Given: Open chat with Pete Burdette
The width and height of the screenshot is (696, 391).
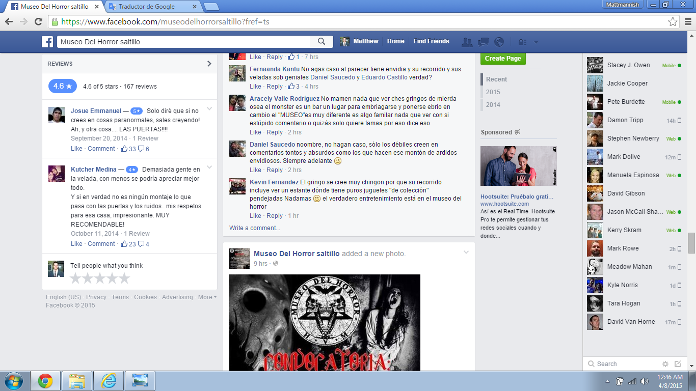Looking at the screenshot, I should click(x=634, y=102).
